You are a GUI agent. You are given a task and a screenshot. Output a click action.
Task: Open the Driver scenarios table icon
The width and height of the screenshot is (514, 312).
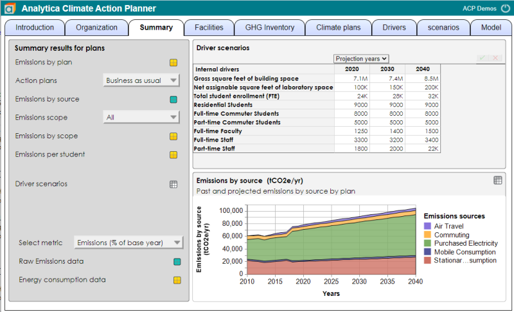173,185
